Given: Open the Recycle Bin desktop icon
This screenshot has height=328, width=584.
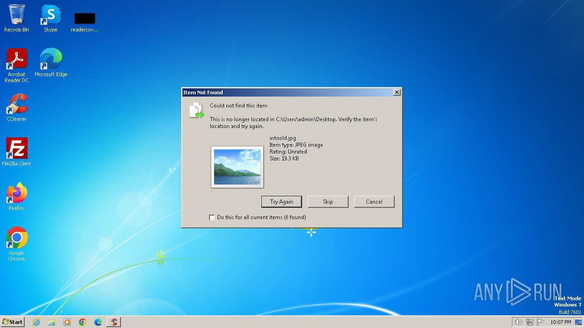Looking at the screenshot, I should pos(16,18).
